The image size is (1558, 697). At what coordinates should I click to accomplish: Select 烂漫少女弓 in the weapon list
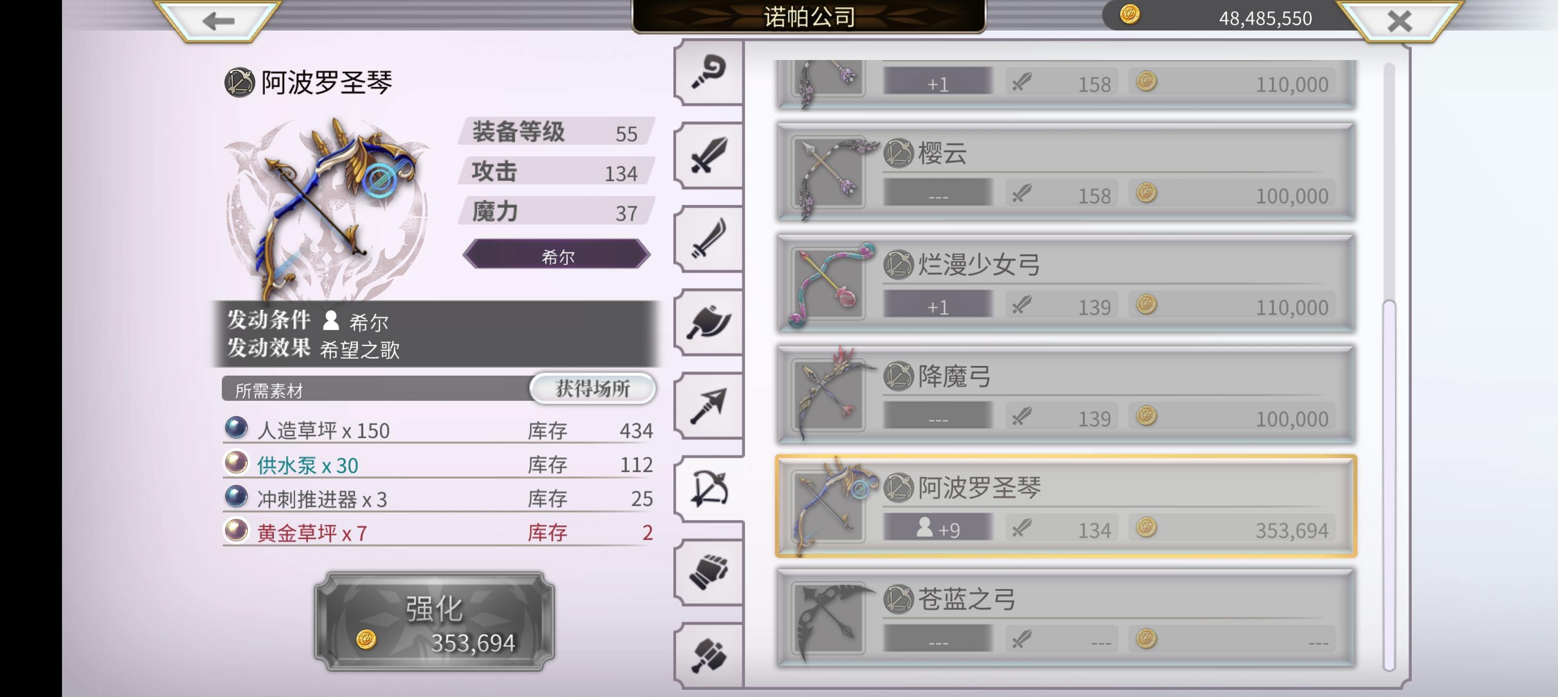point(1066,283)
